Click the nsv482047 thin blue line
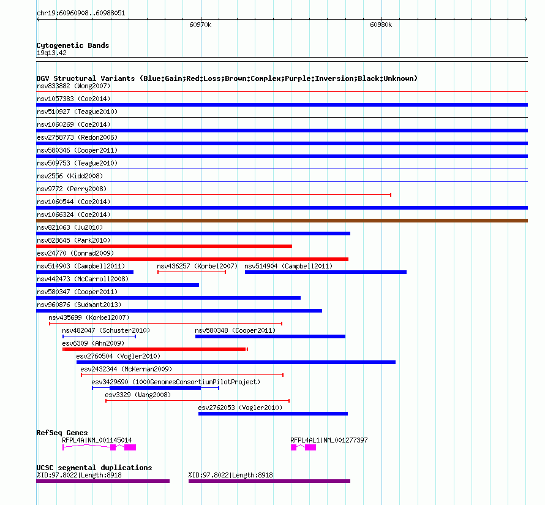This screenshot has height=505, width=545. pos(99,336)
